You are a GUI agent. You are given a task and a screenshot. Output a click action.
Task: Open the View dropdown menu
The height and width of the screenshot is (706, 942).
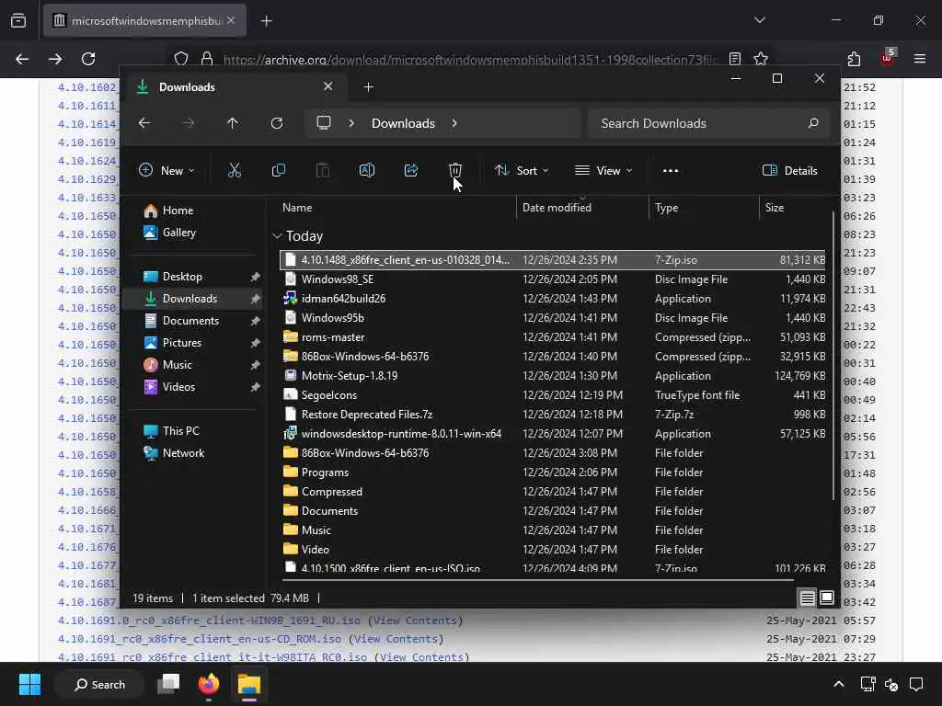click(603, 170)
